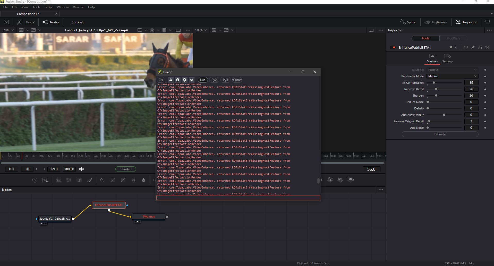Toggle EnhancePublicBETA1 node enable switch
Screen dimensions: 494x266
click(393, 48)
